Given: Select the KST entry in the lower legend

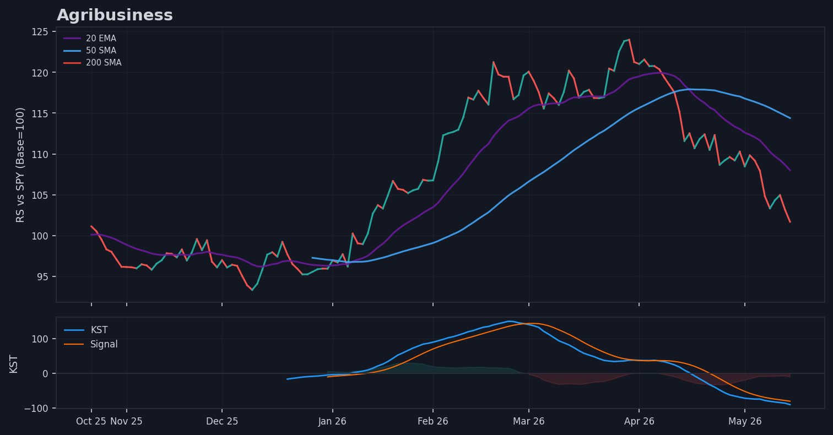Looking at the screenshot, I should coord(99,330).
